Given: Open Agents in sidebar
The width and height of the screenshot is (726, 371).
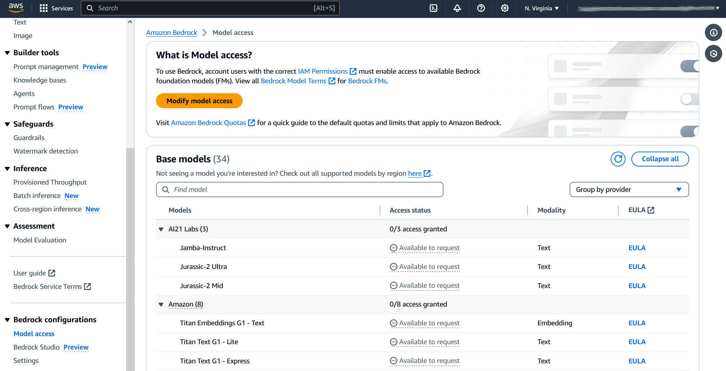Looking at the screenshot, I should pyautogui.click(x=24, y=94).
